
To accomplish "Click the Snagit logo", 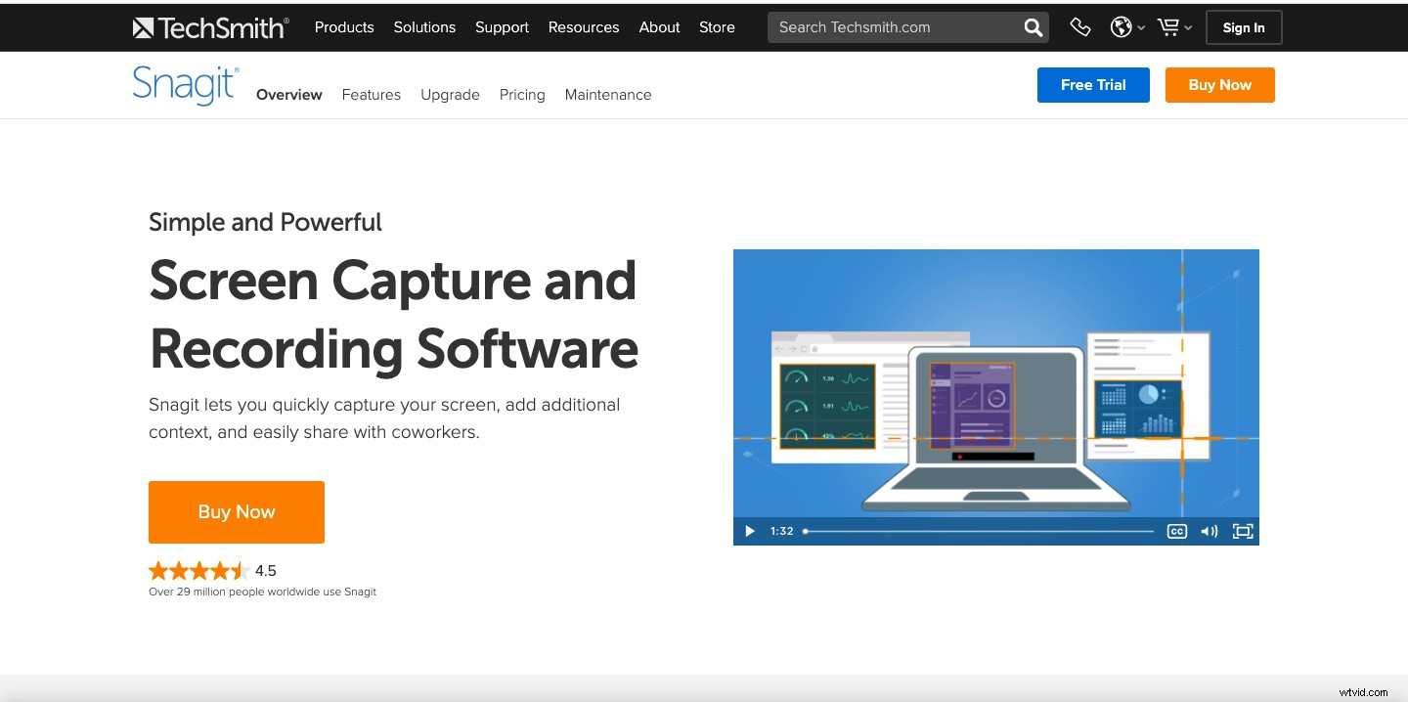I will [x=184, y=84].
